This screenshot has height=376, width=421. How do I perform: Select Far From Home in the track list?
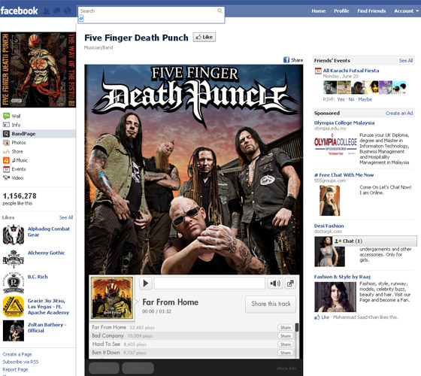pyautogui.click(x=109, y=327)
